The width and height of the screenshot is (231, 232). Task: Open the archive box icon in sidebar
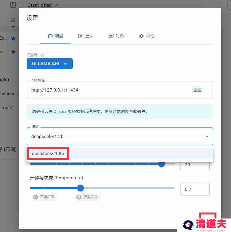pos(13,19)
